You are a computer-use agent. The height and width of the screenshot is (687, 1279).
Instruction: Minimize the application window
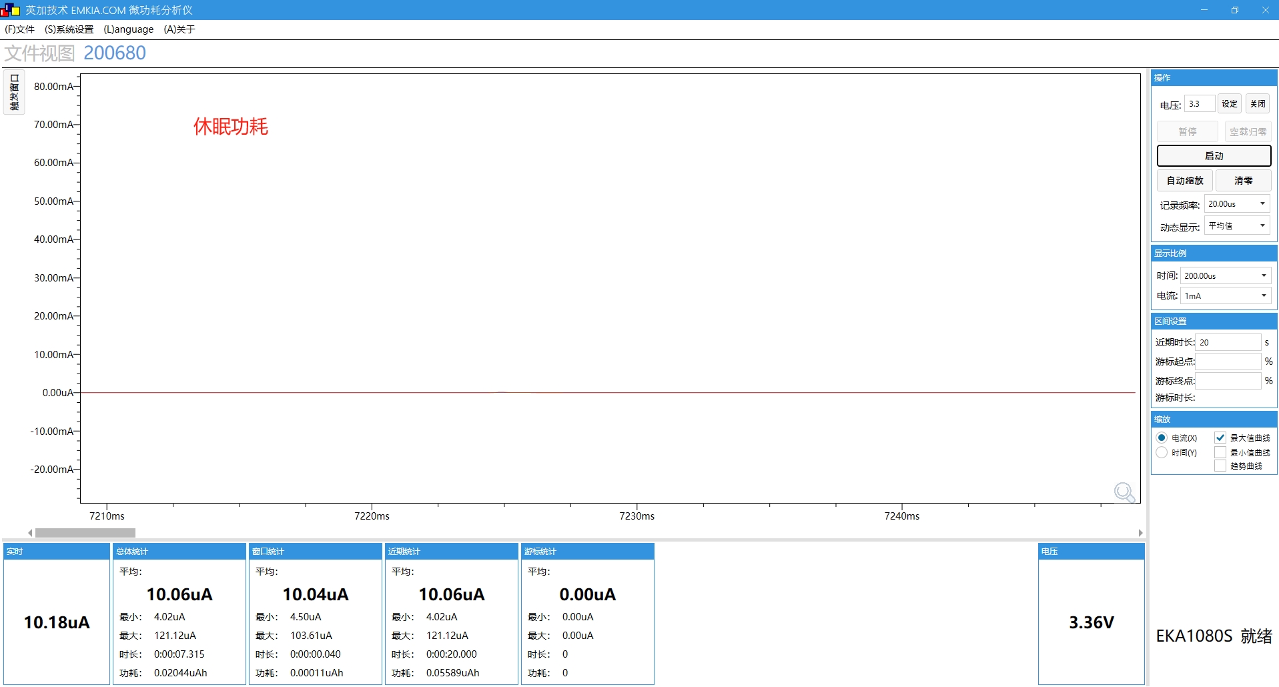(x=1204, y=10)
